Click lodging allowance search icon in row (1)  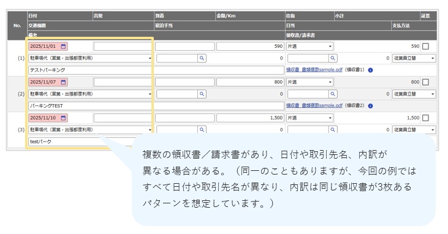point(202,58)
